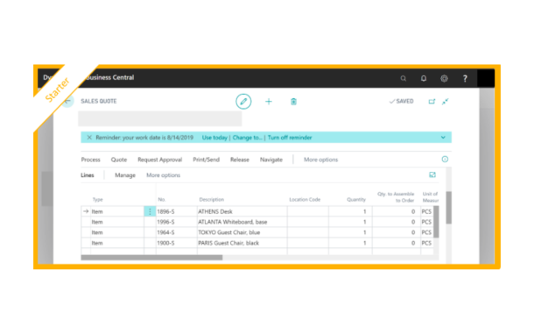
Task: Open the Quote menu
Action: pos(119,160)
